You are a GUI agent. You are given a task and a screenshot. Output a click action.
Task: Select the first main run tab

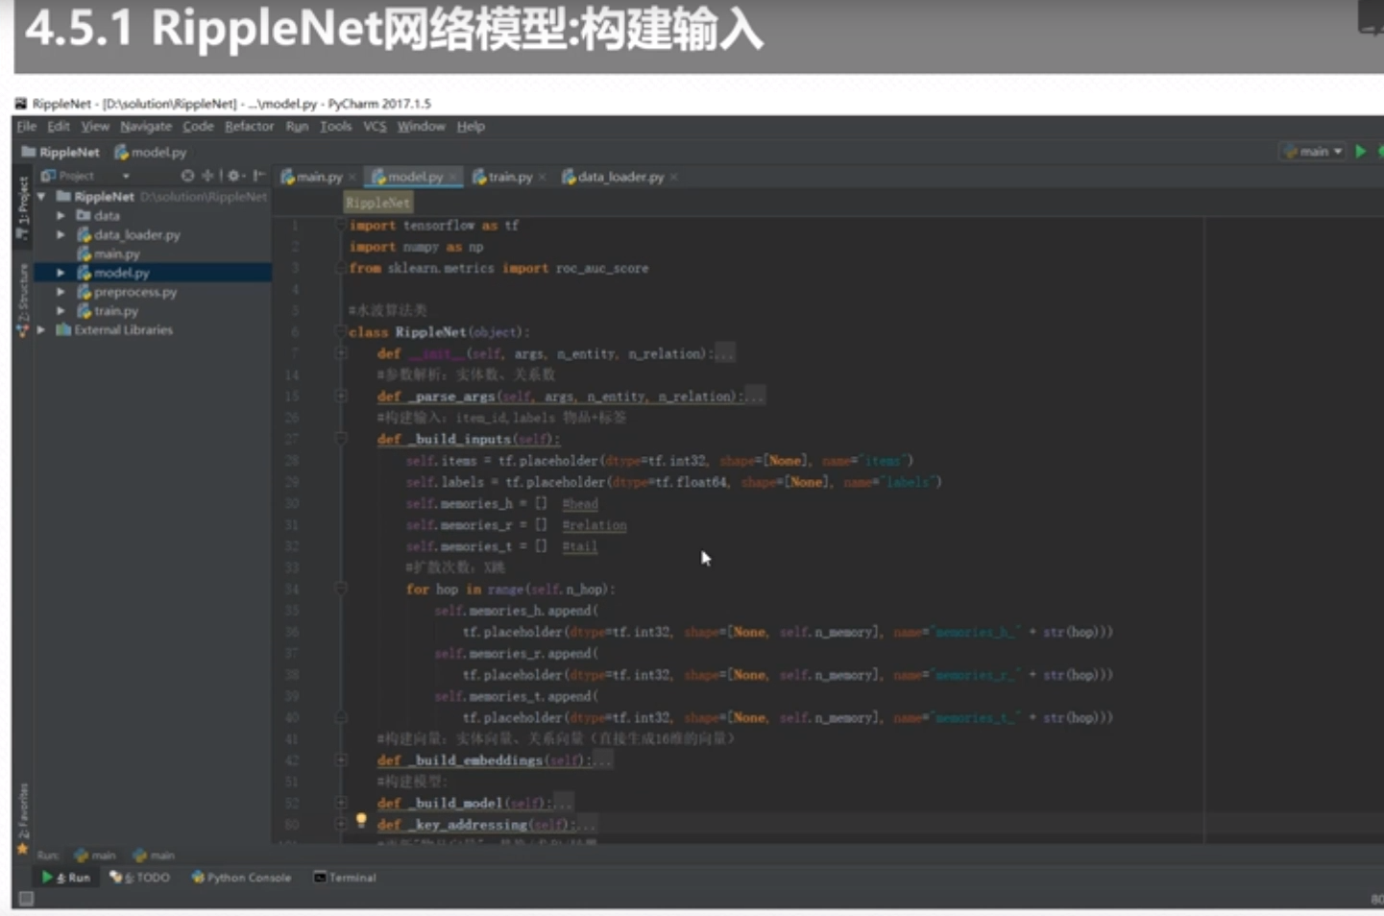coord(95,855)
